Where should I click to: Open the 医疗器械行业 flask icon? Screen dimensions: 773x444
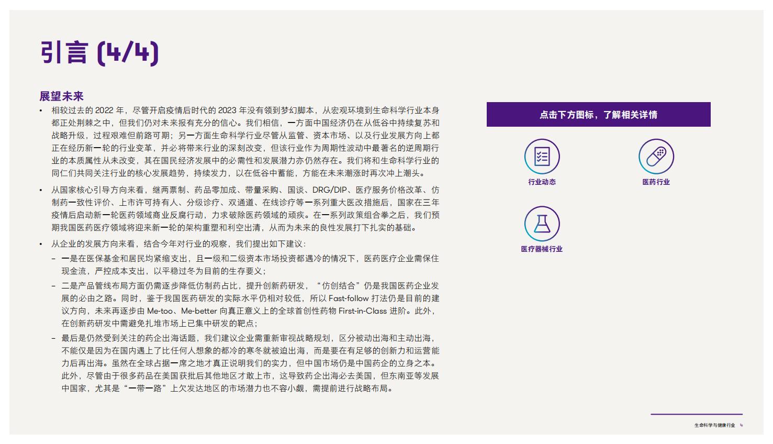coord(542,224)
